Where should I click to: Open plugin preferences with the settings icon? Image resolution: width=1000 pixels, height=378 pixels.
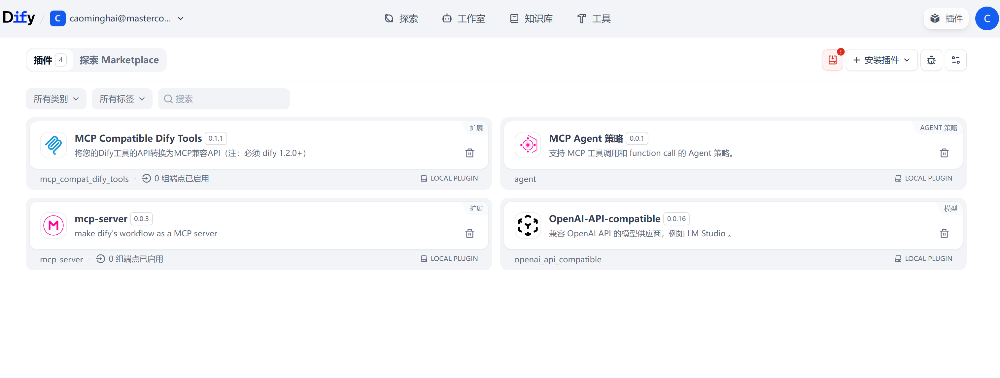click(x=956, y=60)
